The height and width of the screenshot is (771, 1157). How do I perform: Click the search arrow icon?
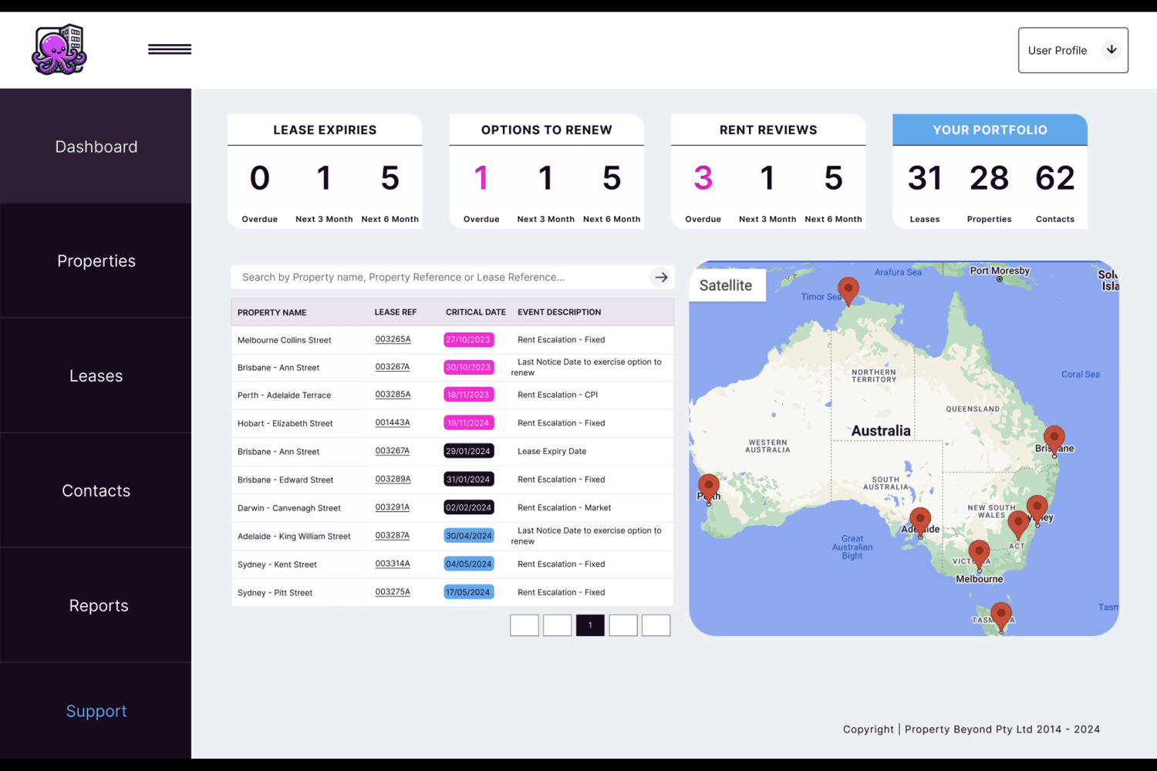661,277
